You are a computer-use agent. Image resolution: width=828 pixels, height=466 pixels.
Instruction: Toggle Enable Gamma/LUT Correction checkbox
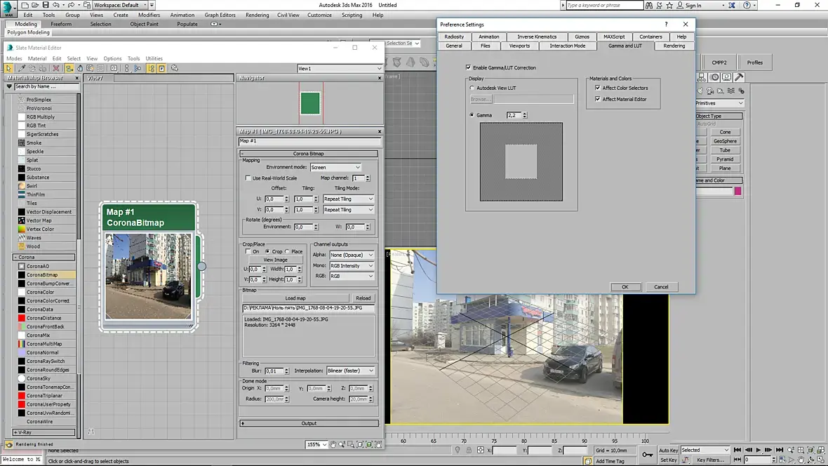(468, 67)
